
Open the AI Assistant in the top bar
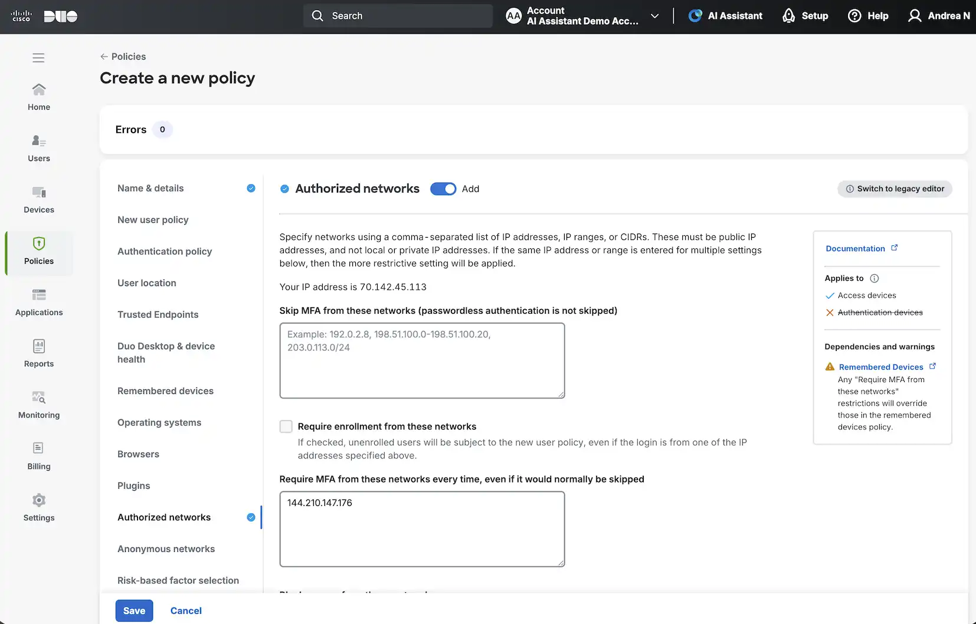tap(725, 16)
